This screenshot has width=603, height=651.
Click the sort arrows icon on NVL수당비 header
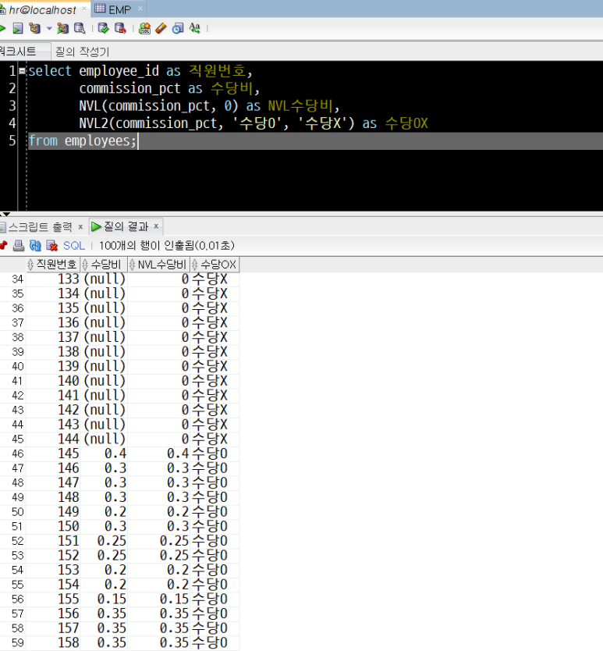click(133, 265)
